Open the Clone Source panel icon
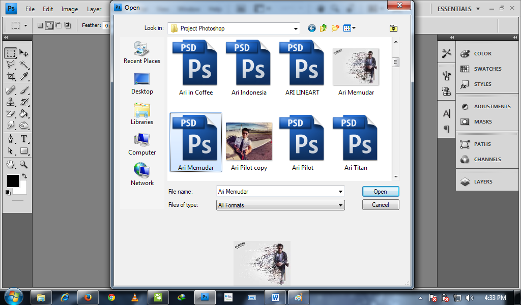This screenshot has height=305, width=521. click(447, 91)
